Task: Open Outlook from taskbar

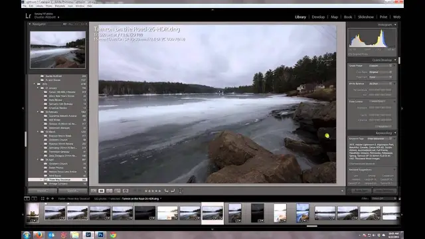Action: tap(51, 235)
